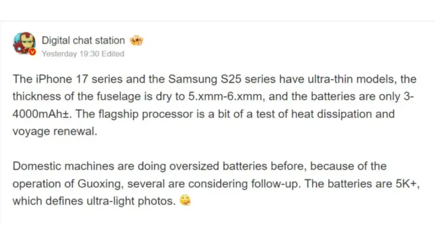
Task: Click the words iPhone 17 in post
Action: (62, 79)
